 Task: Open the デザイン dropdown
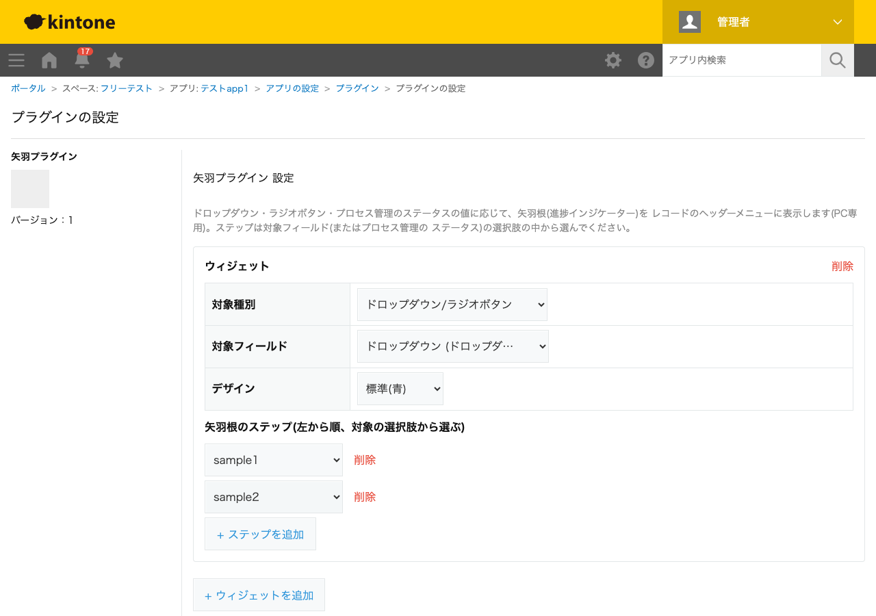point(400,389)
